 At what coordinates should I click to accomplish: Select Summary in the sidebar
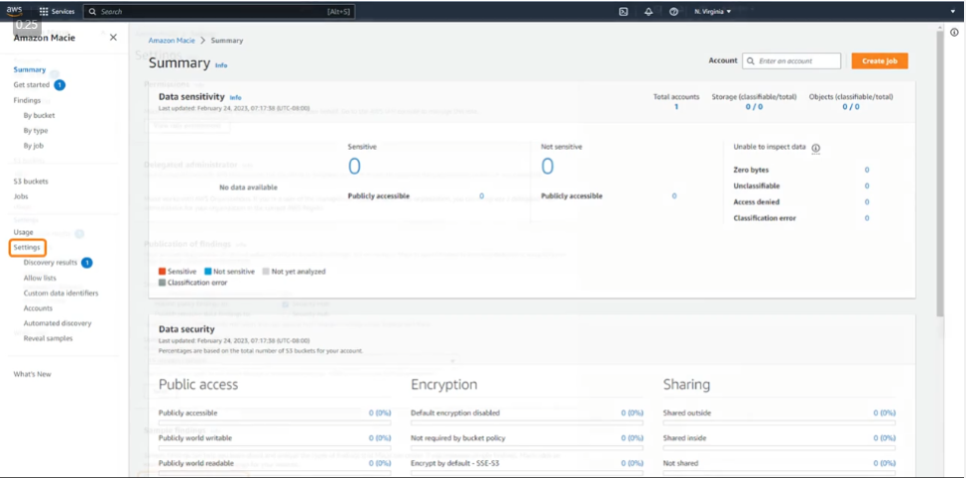tap(30, 69)
